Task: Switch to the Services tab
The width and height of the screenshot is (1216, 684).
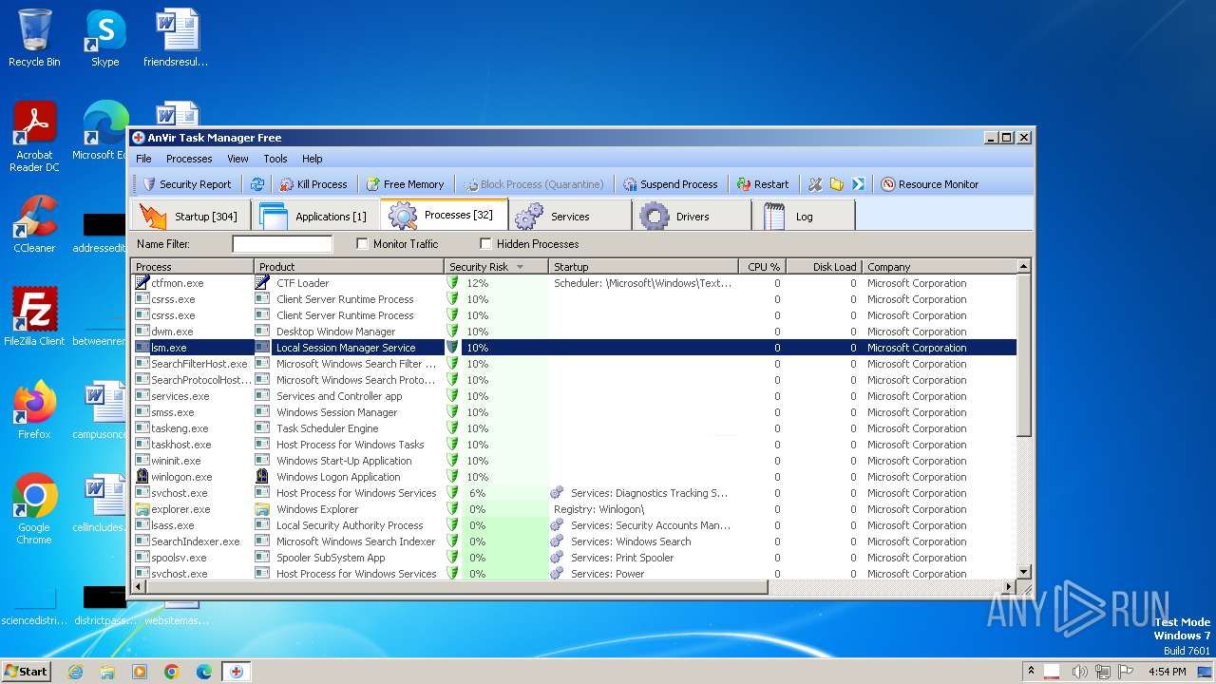Action: click(x=570, y=216)
